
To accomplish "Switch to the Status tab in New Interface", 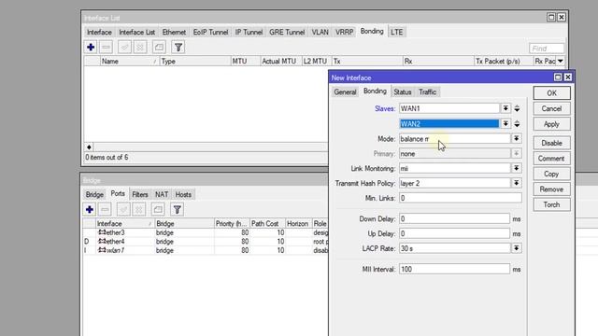I will [403, 92].
